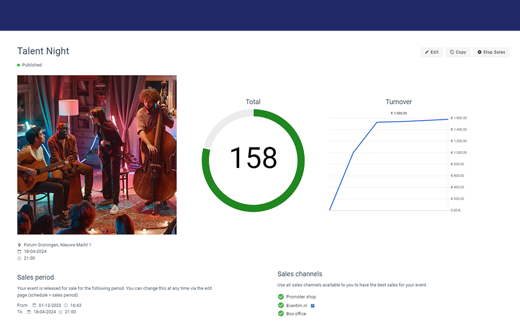Click the location pin beside Forum Groningen
The image size is (520, 334).
pyautogui.click(x=19, y=245)
